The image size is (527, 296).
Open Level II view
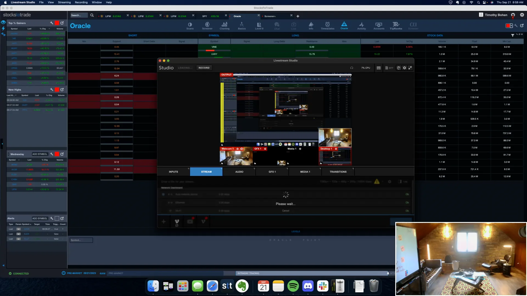click(x=259, y=25)
